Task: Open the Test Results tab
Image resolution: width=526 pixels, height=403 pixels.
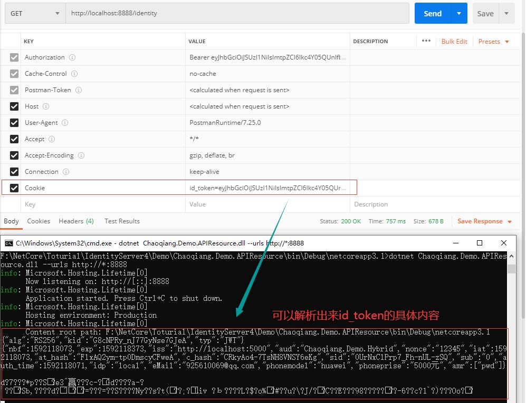Action: coord(122,221)
